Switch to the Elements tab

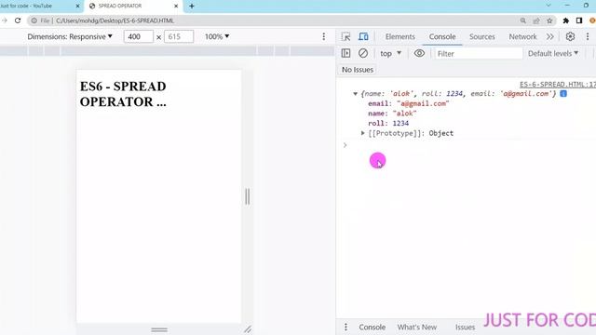pos(400,36)
